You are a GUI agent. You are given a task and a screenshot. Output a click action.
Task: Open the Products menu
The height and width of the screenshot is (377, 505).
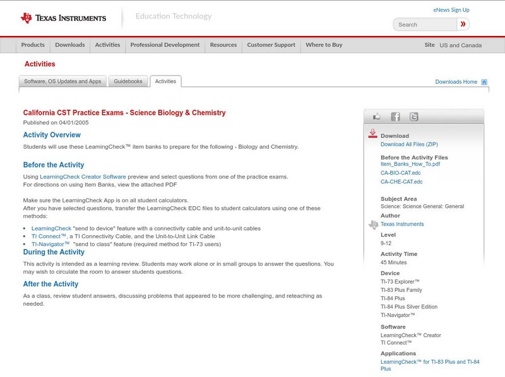[x=33, y=45]
